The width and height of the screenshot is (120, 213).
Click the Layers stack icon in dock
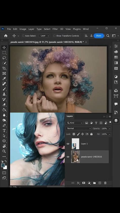click(x=116, y=120)
